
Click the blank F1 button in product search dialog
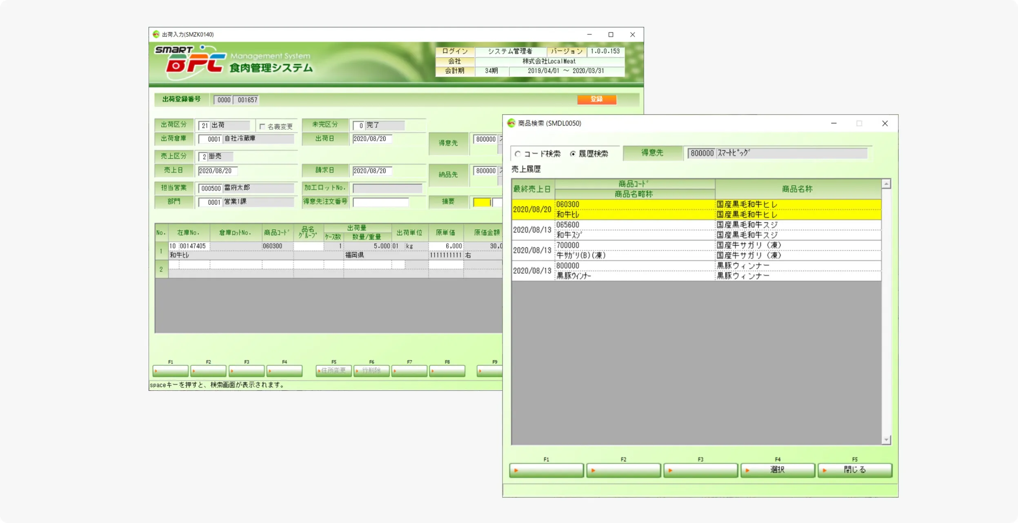pyautogui.click(x=546, y=470)
